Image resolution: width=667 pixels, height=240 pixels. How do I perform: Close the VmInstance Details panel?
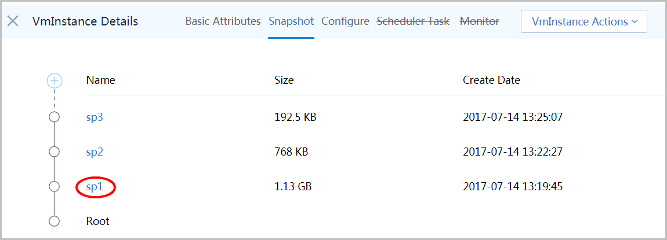click(13, 21)
